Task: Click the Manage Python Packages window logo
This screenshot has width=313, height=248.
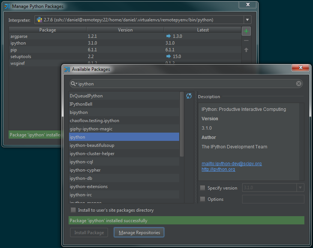Action: pos(7,6)
